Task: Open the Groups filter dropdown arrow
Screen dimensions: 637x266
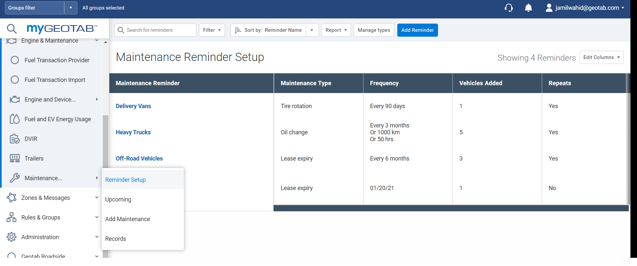Action: point(71,8)
